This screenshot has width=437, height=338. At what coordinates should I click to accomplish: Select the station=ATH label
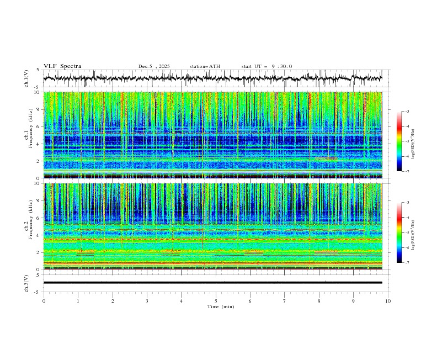204,66
